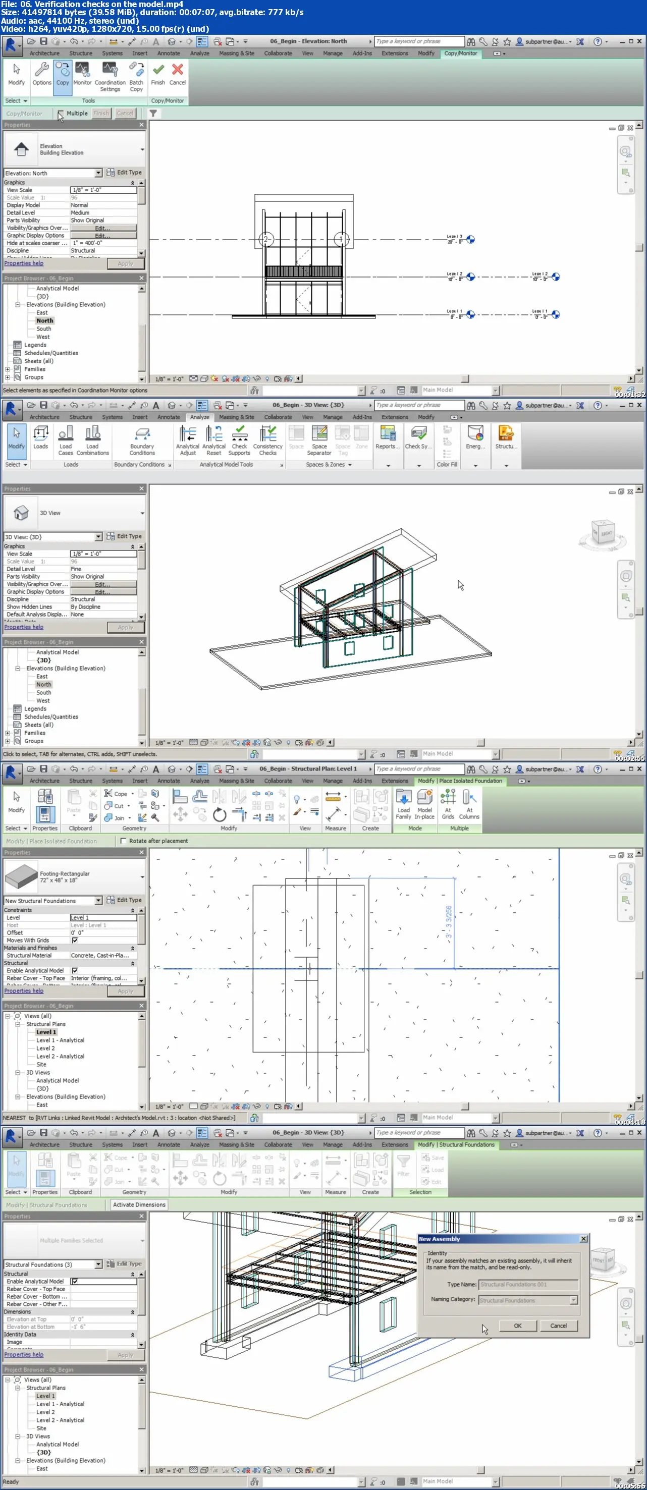Open Coordination Settings in Copy/Monitor ribbon
647x1490 pixels.
[x=110, y=77]
